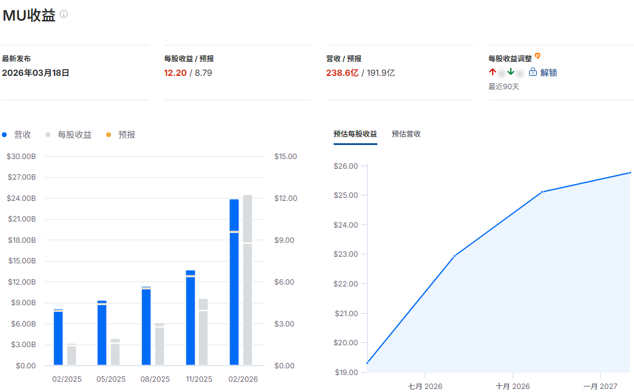Click the 七月 2026 axis label
634x392 pixels.
[x=425, y=387]
